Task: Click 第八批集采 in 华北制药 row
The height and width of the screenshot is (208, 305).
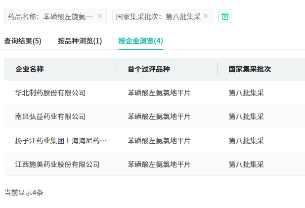Action: pos(246,93)
